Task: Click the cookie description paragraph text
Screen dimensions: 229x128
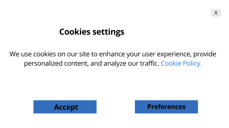Action: click(113, 59)
